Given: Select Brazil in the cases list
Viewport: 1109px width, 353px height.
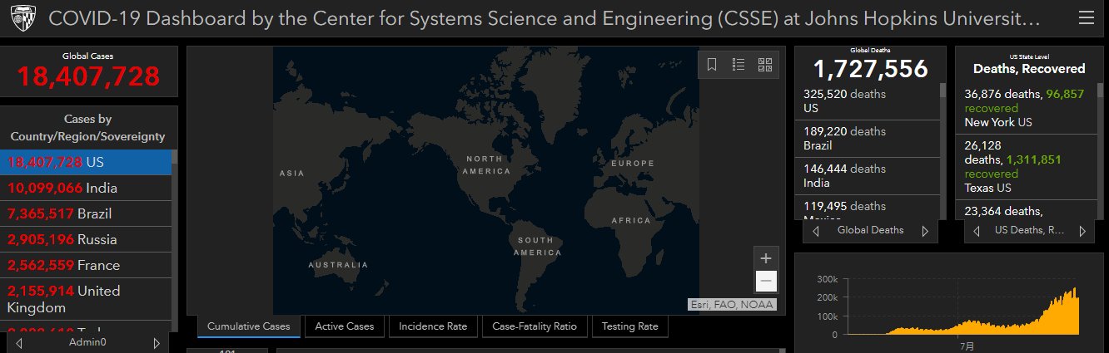Looking at the screenshot, I should tap(87, 213).
